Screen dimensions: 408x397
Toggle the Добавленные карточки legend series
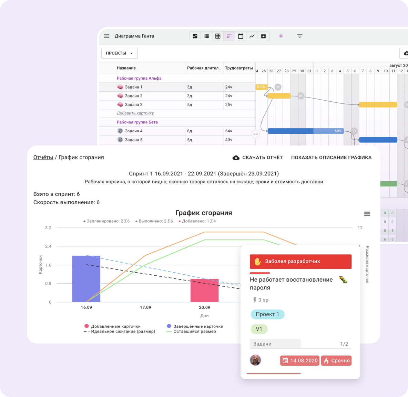click(x=112, y=326)
